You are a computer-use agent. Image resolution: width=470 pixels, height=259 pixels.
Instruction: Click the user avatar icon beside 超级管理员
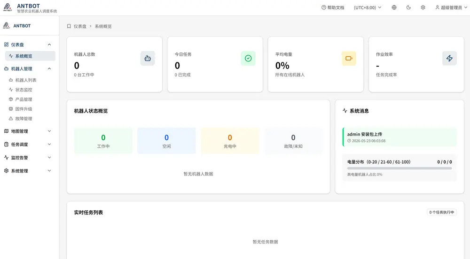point(437,8)
